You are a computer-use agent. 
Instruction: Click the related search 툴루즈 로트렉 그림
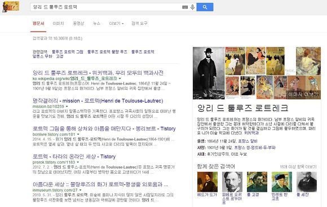click(x=67, y=52)
